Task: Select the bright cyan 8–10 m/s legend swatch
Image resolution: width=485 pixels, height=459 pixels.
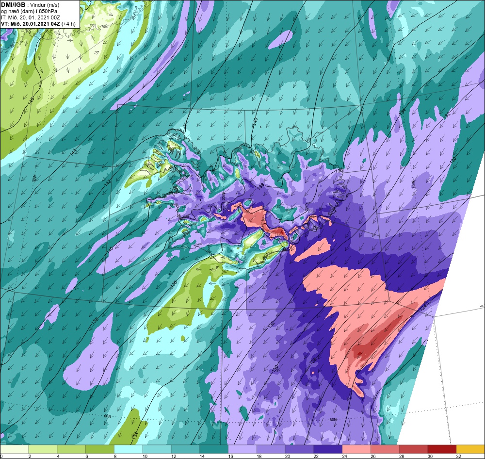Action: (x=129, y=449)
